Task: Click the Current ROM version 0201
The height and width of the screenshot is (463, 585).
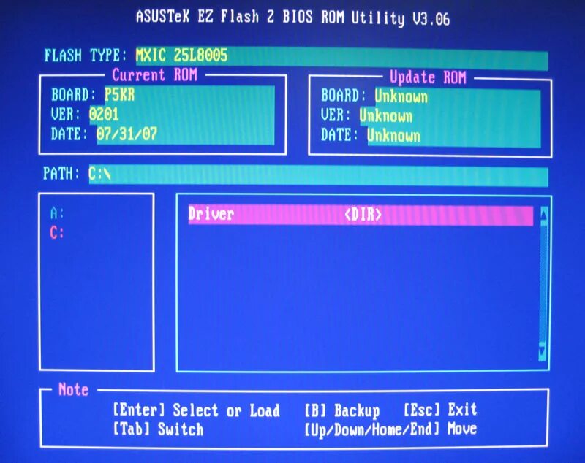Action: pyautogui.click(x=104, y=115)
